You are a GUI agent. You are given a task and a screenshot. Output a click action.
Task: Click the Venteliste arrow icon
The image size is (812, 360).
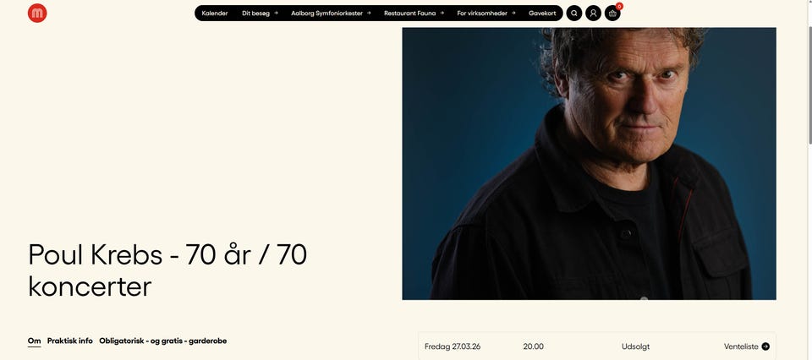pyautogui.click(x=765, y=346)
